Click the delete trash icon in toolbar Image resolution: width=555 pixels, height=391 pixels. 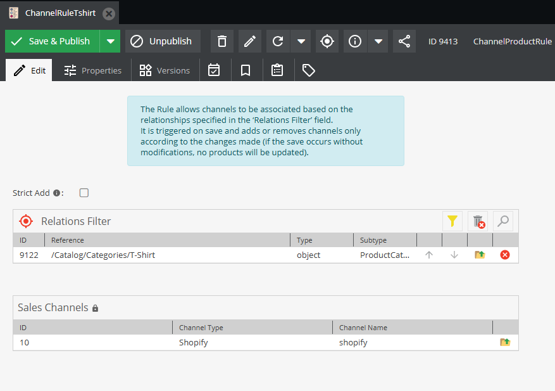click(221, 41)
